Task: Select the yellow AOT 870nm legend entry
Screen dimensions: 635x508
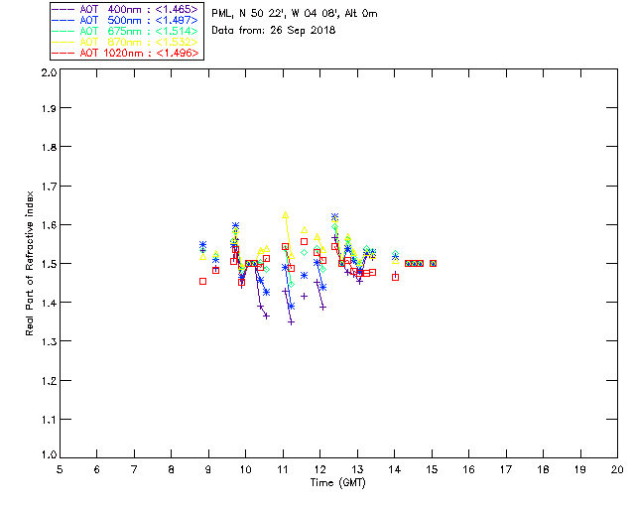Action: coord(126,42)
